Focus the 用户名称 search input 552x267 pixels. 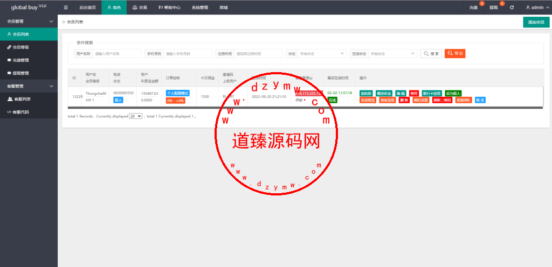pos(117,54)
